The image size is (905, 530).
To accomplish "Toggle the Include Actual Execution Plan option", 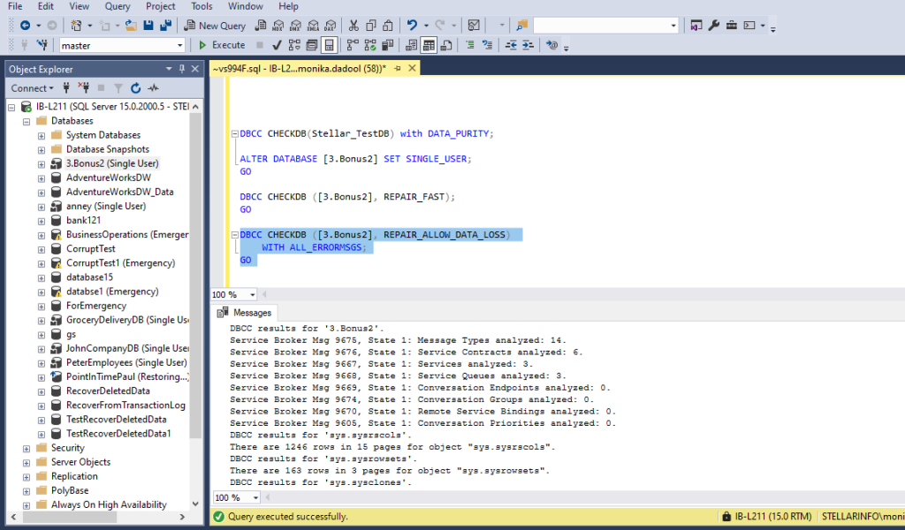I will pos(372,44).
